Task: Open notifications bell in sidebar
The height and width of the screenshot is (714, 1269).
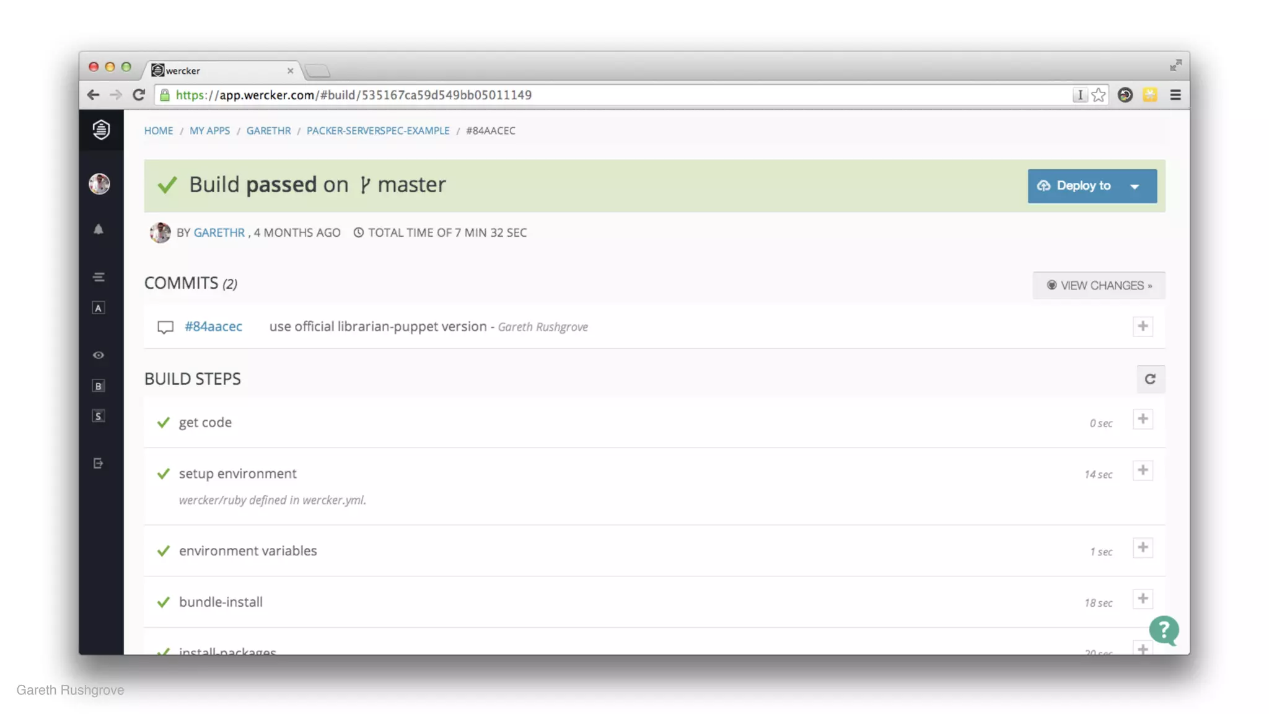Action: click(99, 229)
